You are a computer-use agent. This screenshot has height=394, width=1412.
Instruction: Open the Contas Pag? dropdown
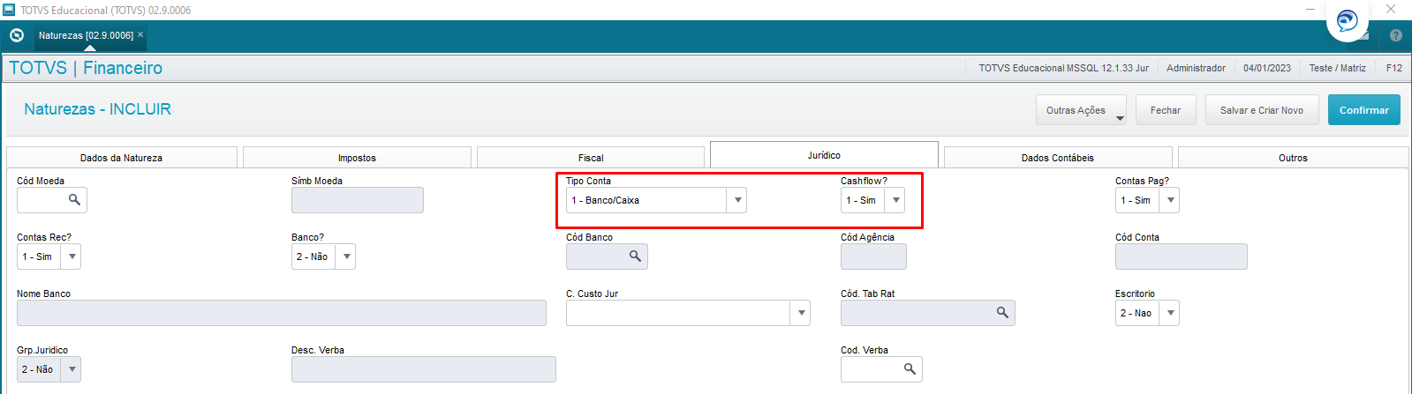(1170, 200)
